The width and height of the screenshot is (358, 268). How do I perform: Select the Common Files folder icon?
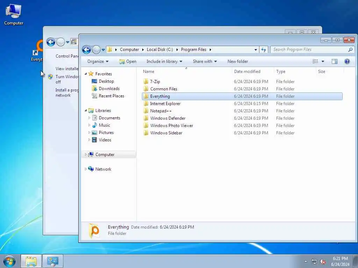pyautogui.click(x=146, y=89)
